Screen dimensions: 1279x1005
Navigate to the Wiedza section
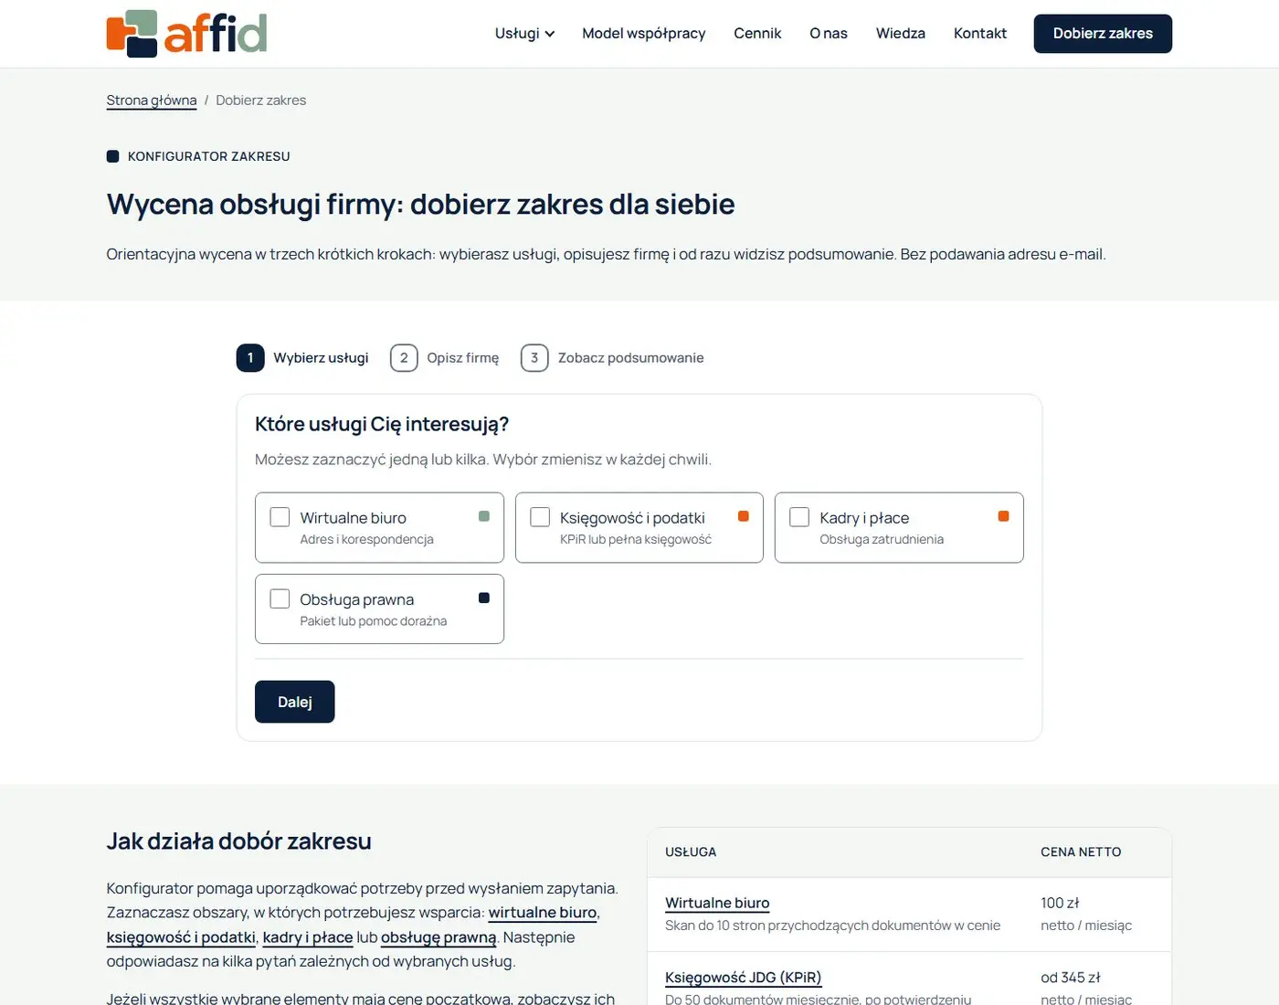pos(901,34)
